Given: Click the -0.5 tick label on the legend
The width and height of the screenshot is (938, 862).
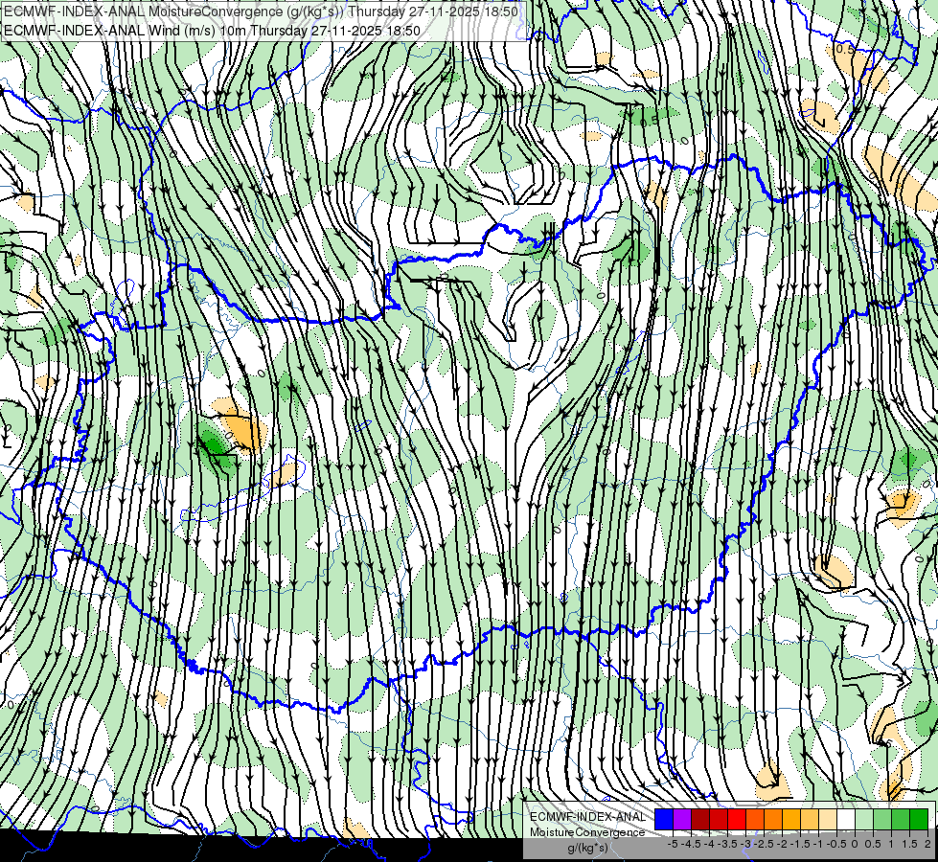Looking at the screenshot, I should [x=836, y=844].
